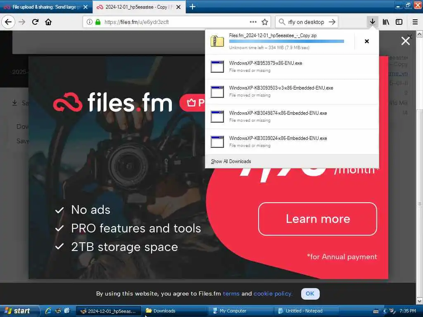Screen dimensions: 423x317
Task: Close the File upload & sharing tab
Action: pyautogui.click(x=86, y=7)
